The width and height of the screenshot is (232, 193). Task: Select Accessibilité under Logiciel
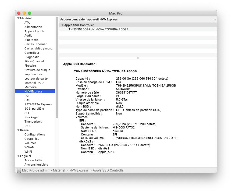[x=33, y=160]
